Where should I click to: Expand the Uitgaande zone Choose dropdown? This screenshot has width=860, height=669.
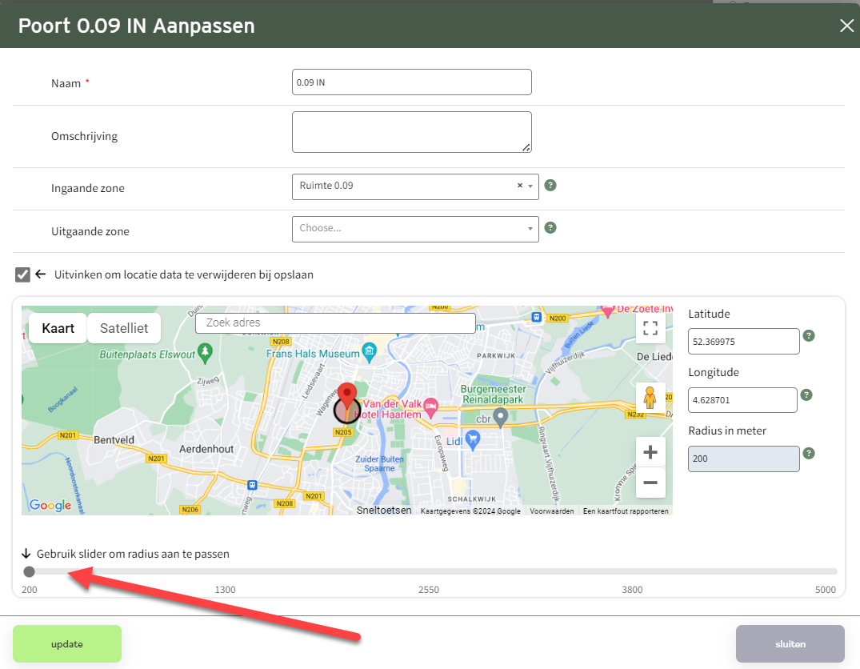(415, 229)
